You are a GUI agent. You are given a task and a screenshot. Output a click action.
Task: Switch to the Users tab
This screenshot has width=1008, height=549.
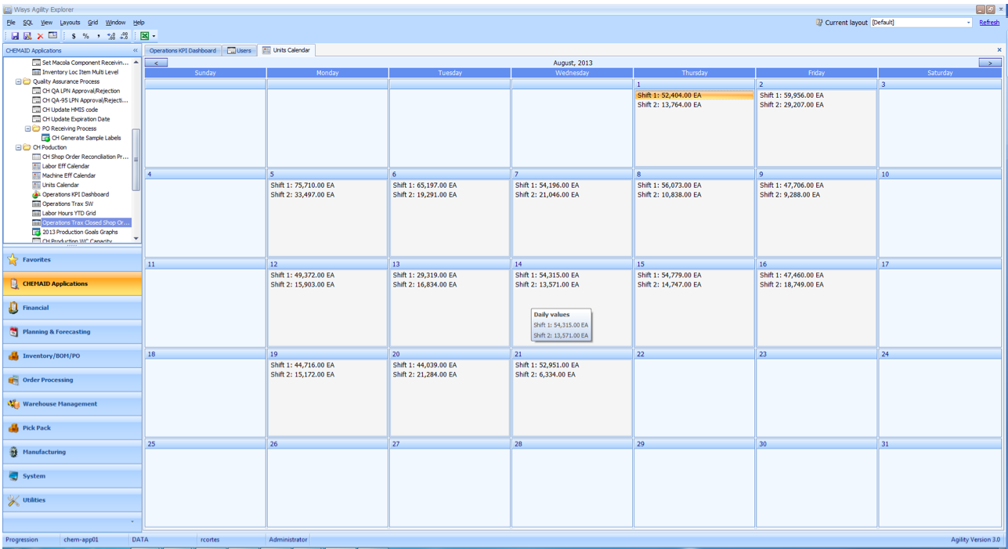tap(240, 50)
